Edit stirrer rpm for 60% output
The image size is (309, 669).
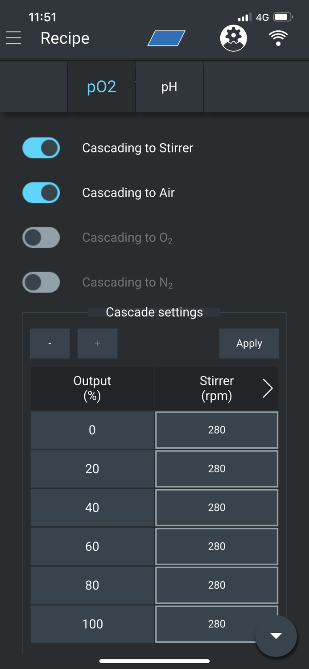pyautogui.click(x=217, y=546)
